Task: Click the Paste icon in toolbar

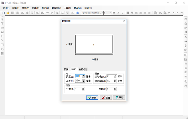Action: coord(42,13)
